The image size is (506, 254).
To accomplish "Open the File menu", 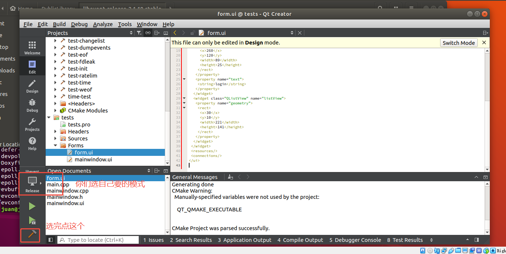I will 28,24.
